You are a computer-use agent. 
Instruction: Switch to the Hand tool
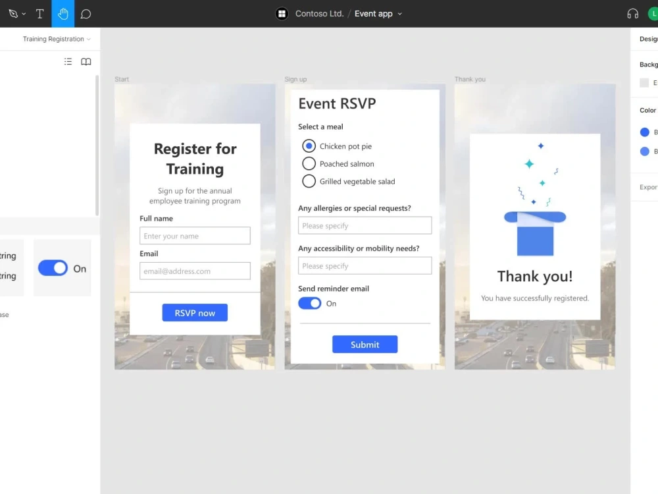63,13
